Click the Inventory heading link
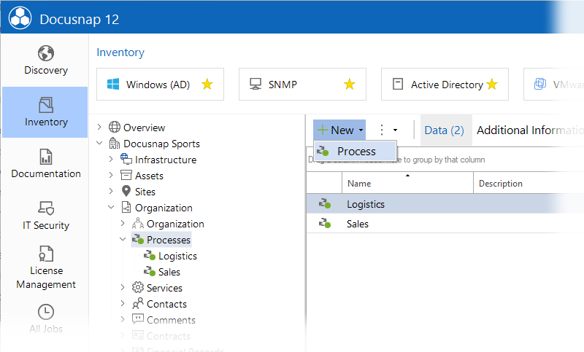Viewport: 584px width, 352px height. pos(120,52)
